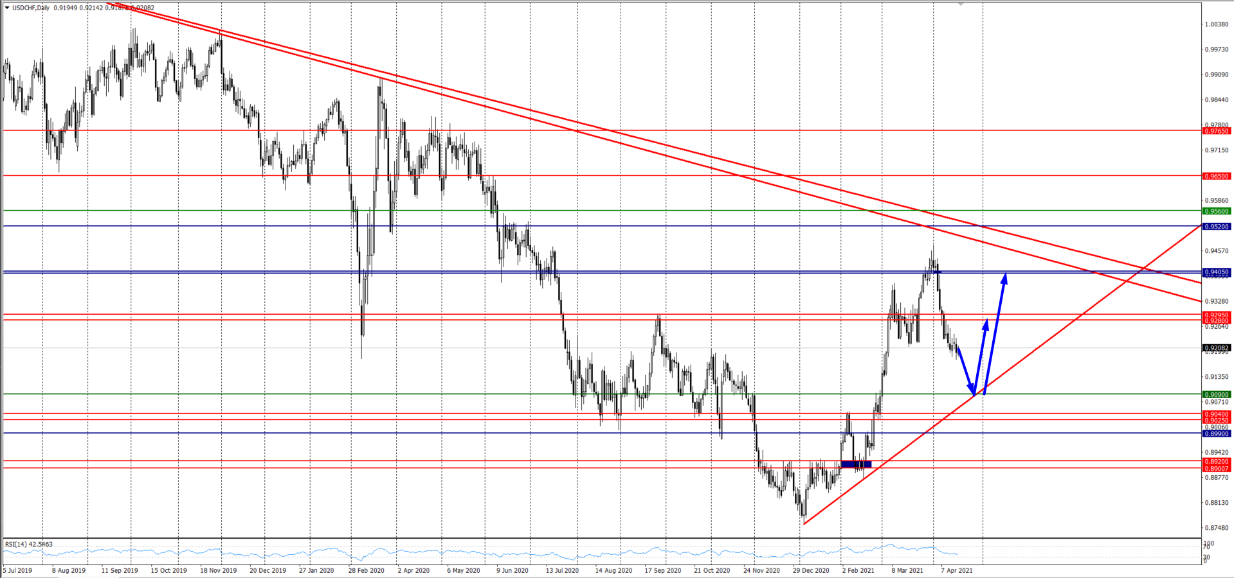Select the dark blue rectangle near 0.89200
1234x578 pixels.
(x=856, y=464)
